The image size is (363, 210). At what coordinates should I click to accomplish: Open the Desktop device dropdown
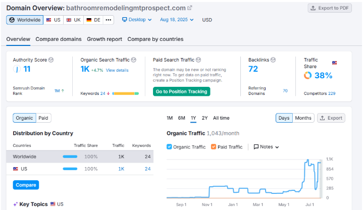pos(137,20)
